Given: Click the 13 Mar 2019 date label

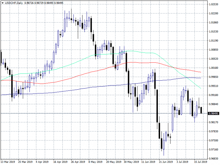Looking at the screenshot, I should tap(8, 162).
